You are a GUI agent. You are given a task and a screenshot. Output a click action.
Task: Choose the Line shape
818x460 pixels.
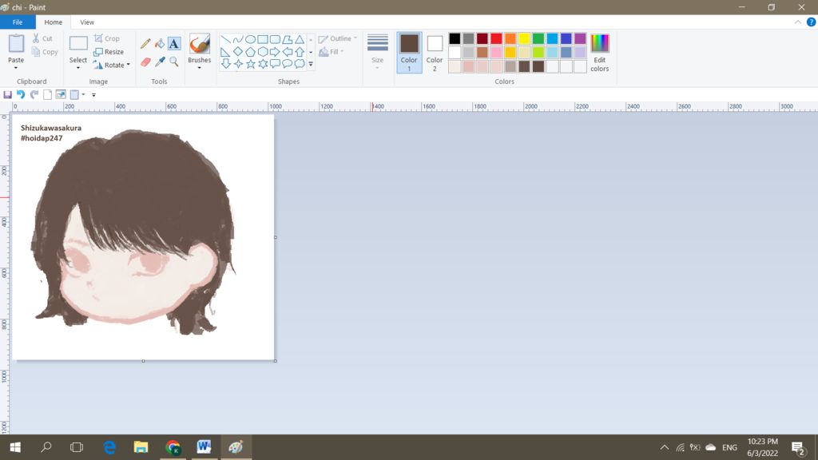coord(225,40)
